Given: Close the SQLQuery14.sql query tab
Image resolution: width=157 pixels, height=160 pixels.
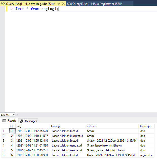Looking at the screenshot, I should coord(63,4).
